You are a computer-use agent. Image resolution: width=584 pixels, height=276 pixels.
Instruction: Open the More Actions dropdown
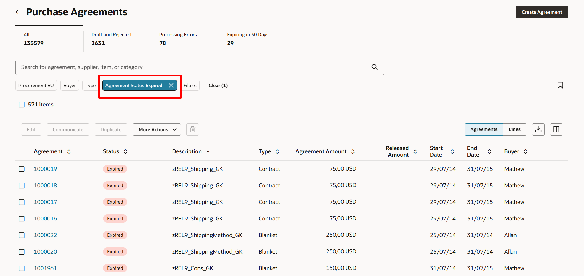(x=157, y=129)
